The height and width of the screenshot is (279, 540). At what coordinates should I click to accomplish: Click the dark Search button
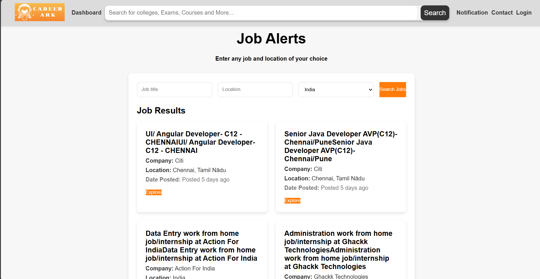[x=435, y=13]
